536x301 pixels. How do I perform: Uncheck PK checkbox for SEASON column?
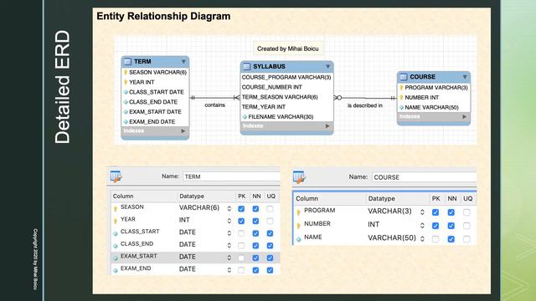(241, 209)
